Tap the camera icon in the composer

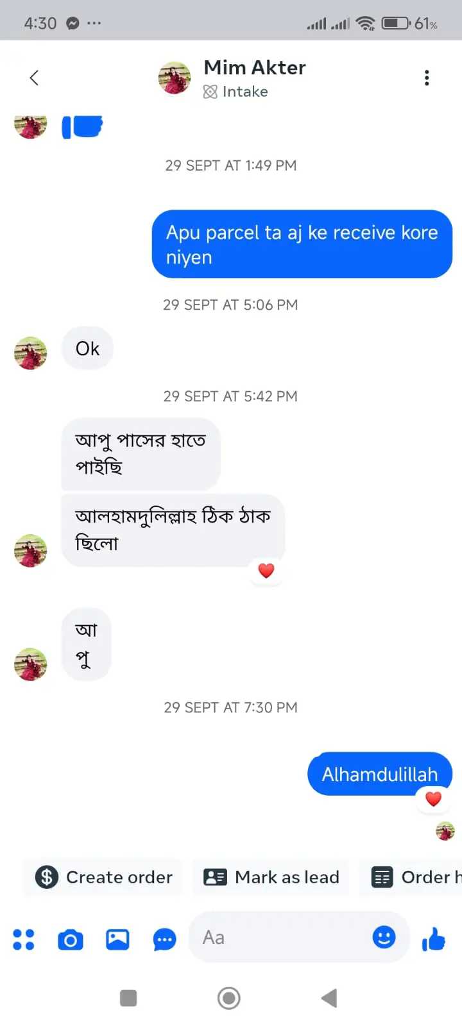point(71,939)
